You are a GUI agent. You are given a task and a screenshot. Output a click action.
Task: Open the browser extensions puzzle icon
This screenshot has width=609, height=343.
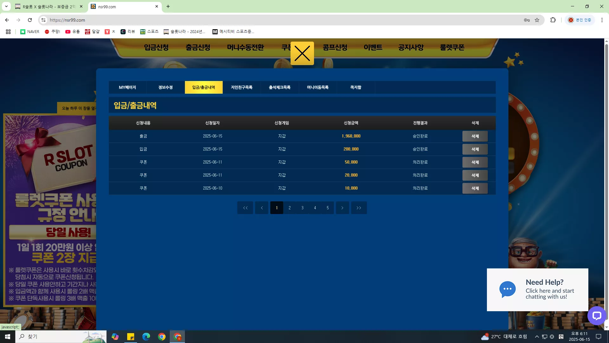[553, 20]
